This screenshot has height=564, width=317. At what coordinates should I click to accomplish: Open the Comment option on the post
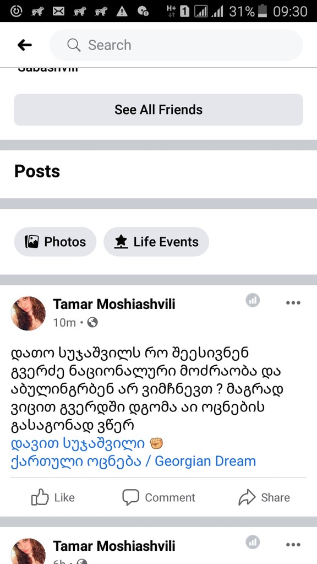(158, 497)
